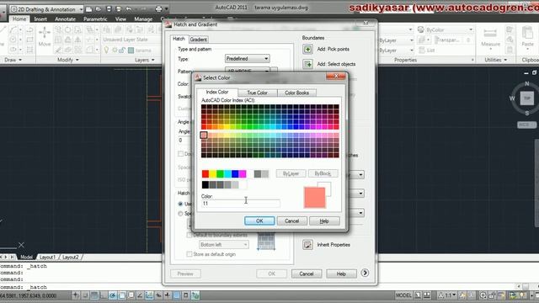Open hatch Type Predefined dropdown
539x303 pixels.
coord(247,59)
